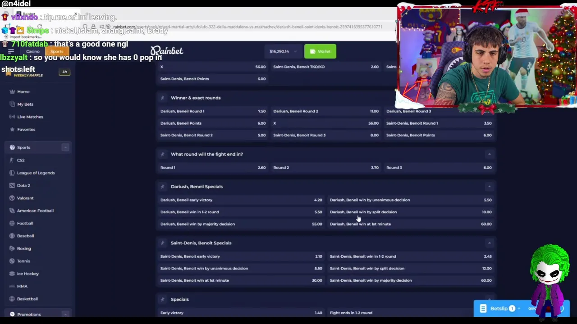Image resolution: width=577 pixels, height=324 pixels.
Task: Switch to the Sports tab
Action: (x=57, y=51)
